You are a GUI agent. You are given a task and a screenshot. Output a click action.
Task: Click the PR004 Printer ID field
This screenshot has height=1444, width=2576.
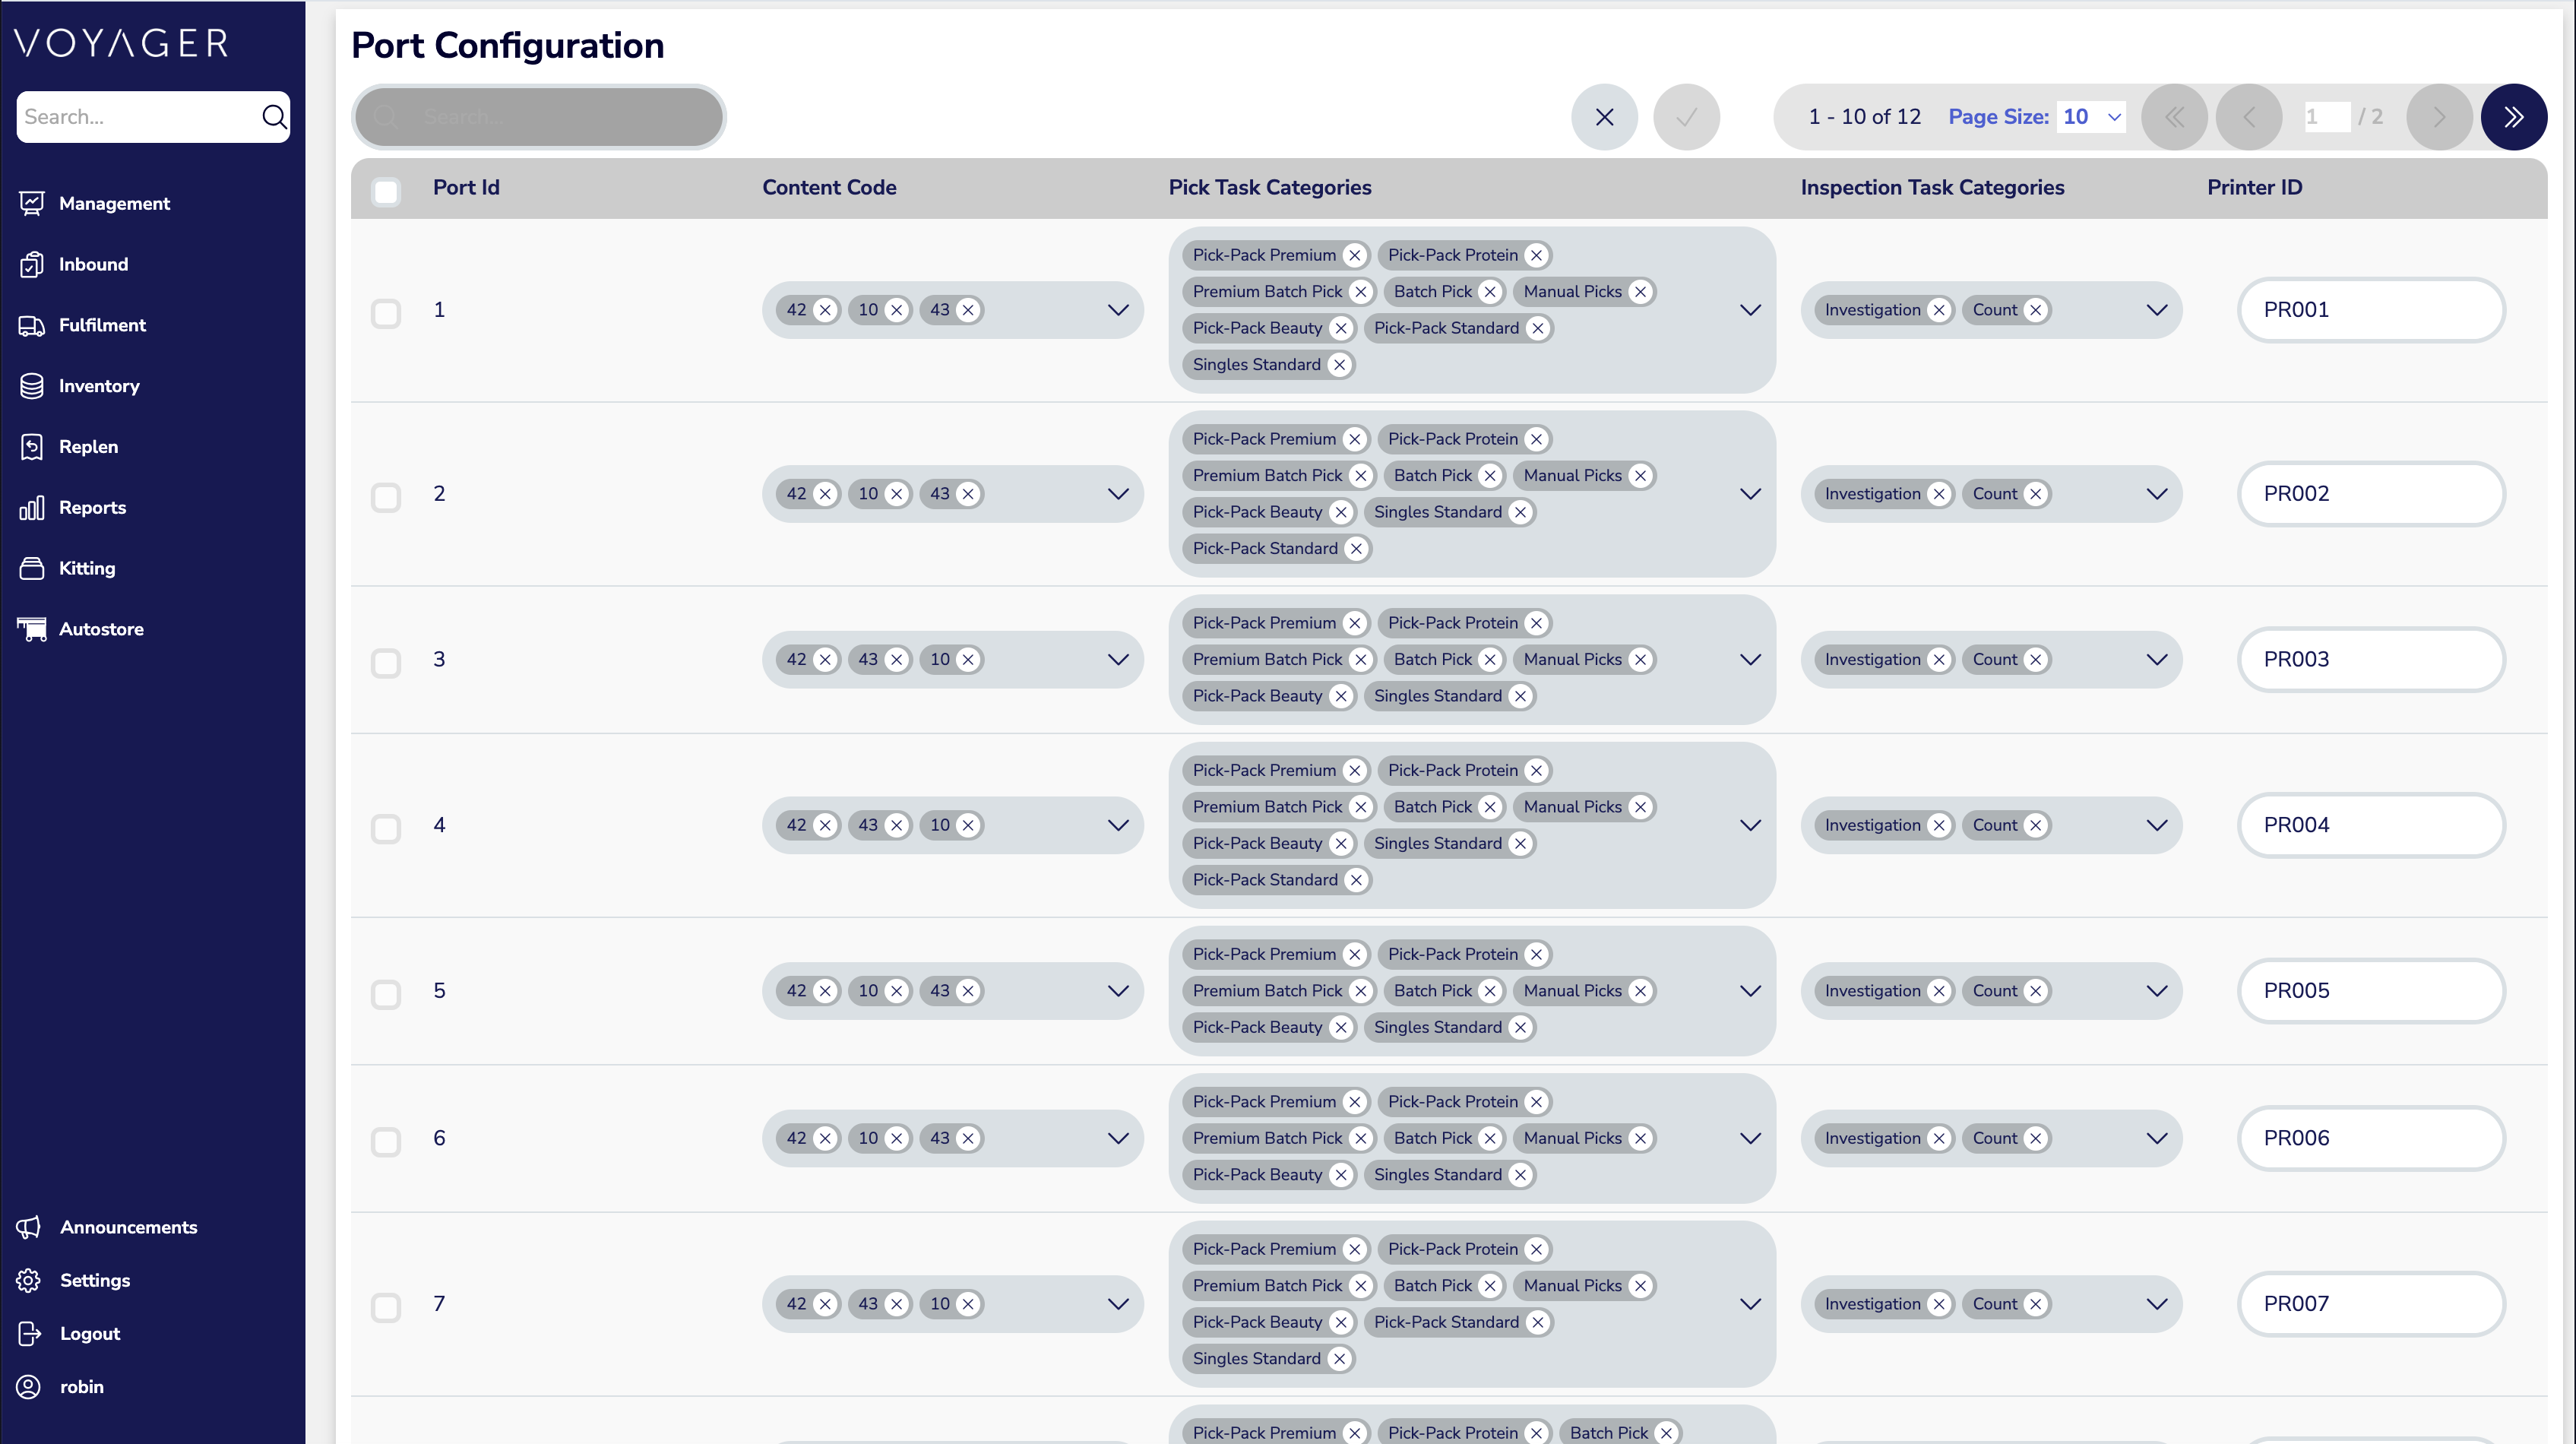click(x=2371, y=825)
